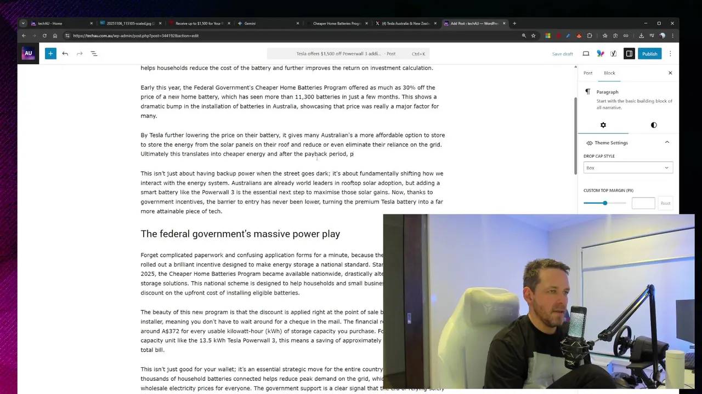The width and height of the screenshot is (702, 394).
Task: Click the blue block inserter plus button
Action: [50, 54]
